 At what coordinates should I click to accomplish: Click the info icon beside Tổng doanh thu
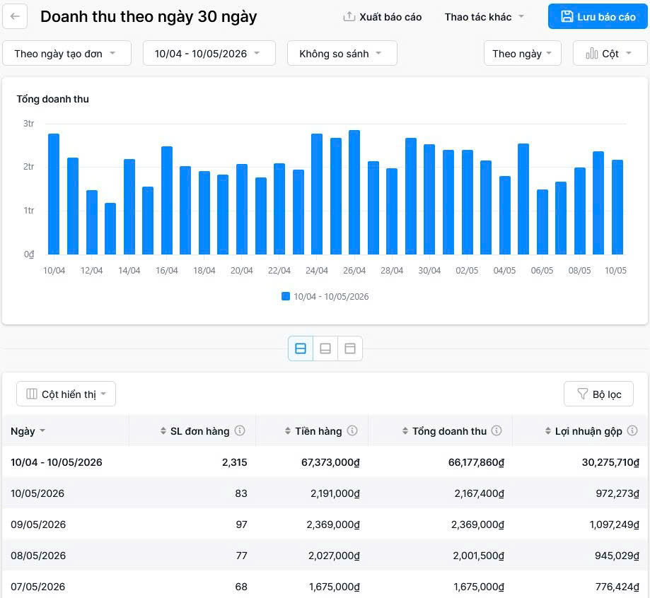tap(497, 430)
